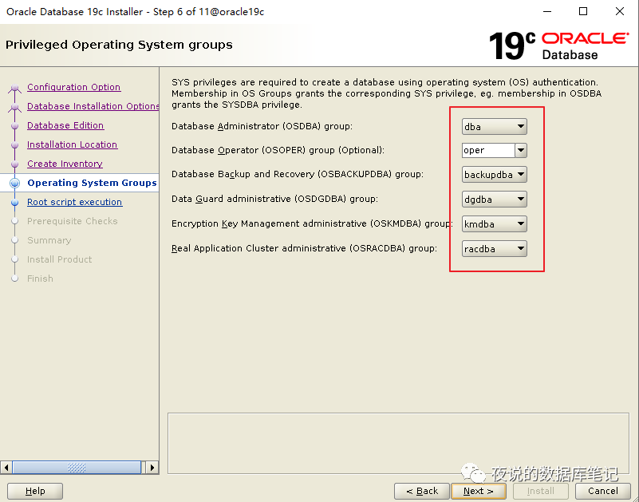Image resolution: width=639 pixels, height=502 pixels.
Task: Open the Database Edition step
Action: [65, 125]
